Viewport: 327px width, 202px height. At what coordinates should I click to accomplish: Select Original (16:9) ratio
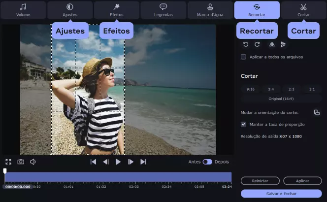pyautogui.click(x=281, y=99)
